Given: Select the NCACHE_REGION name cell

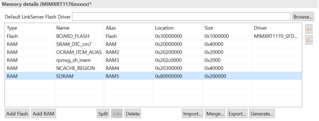Looking at the screenshot, I should 79,68.
